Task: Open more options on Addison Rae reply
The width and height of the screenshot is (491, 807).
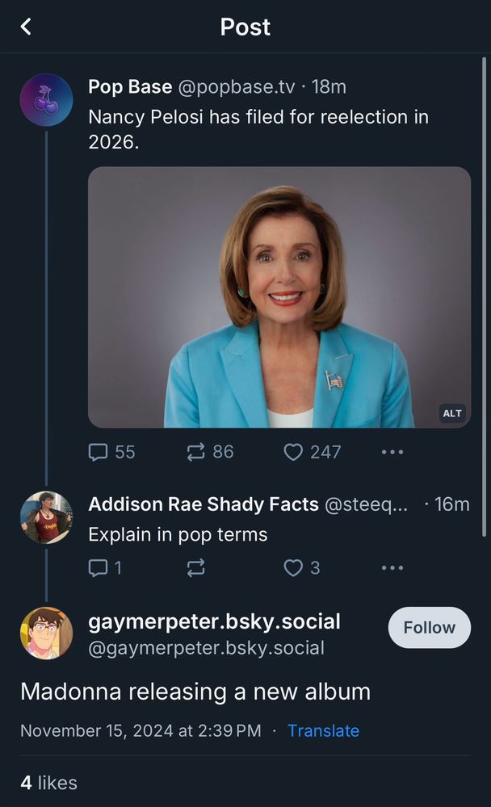Action: pyautogui.click(x=392, y=568)
